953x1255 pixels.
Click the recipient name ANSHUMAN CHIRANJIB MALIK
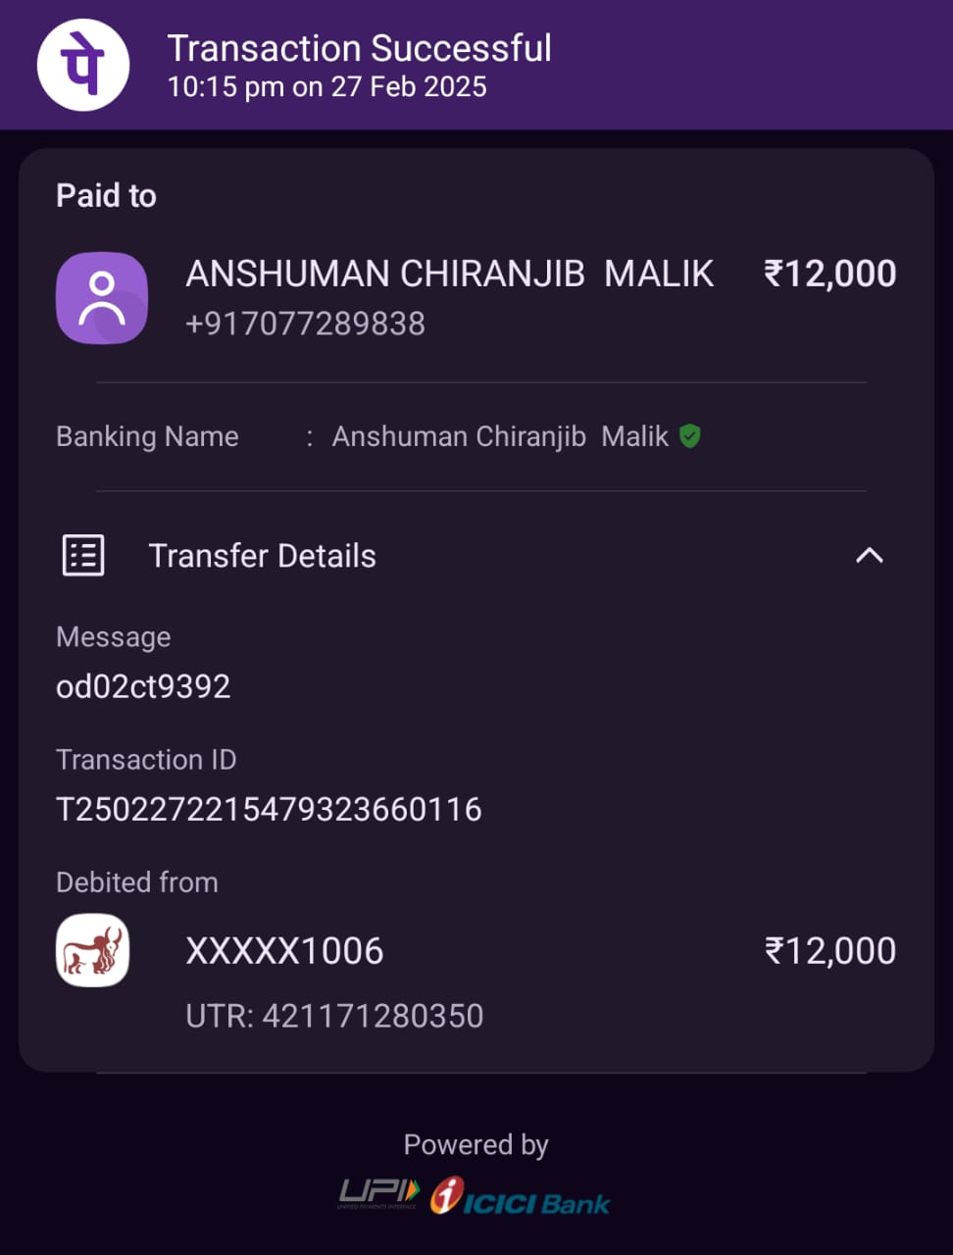[x=450, y=274]
